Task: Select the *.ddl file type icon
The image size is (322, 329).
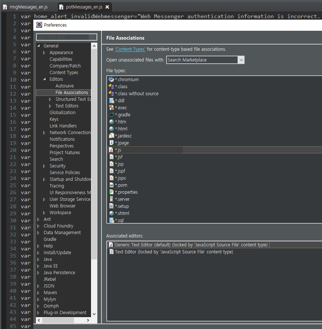Action: (x=111, y=100)
